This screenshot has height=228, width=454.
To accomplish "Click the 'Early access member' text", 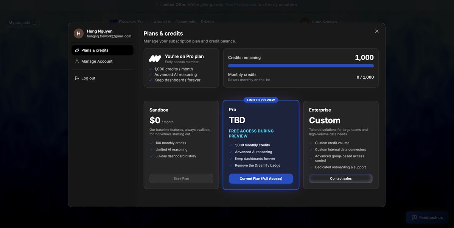I will pos(182,62).
